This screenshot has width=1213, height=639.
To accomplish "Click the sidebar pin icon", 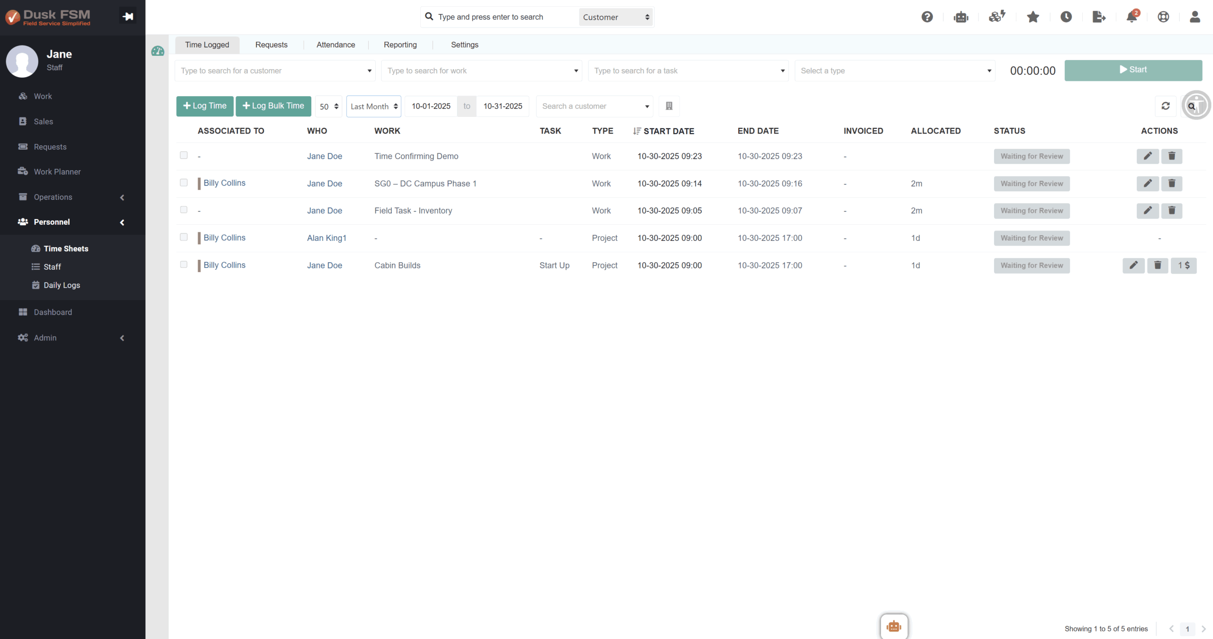I will point(127,17).
